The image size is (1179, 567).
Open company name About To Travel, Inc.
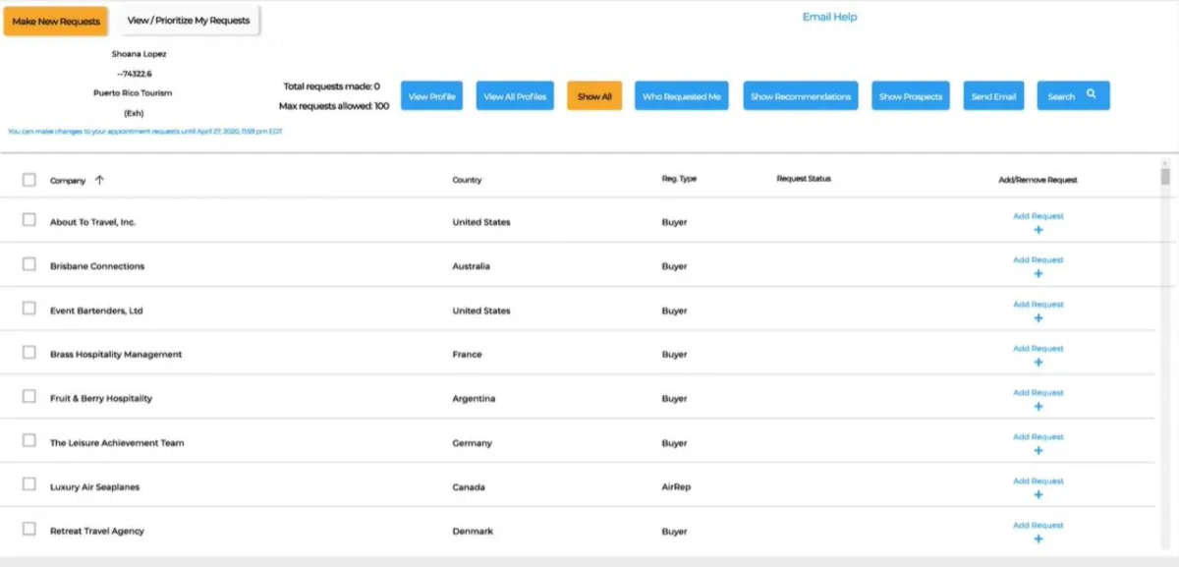coord(92,222)
